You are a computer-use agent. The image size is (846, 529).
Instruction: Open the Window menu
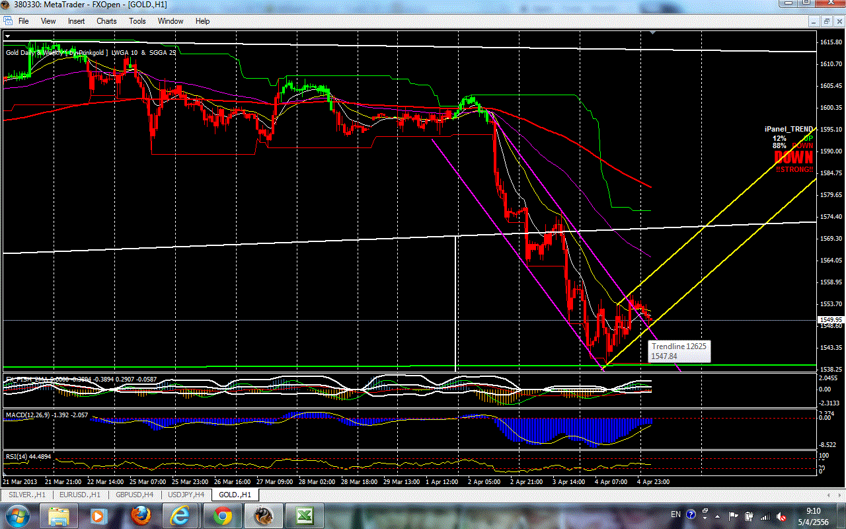click(171, 21)
